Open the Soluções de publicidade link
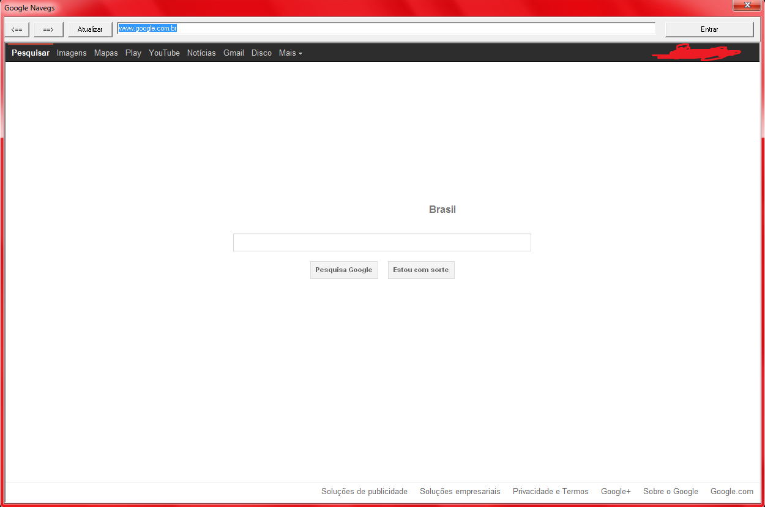Screen dimensions: 765x507 (364, 492)
